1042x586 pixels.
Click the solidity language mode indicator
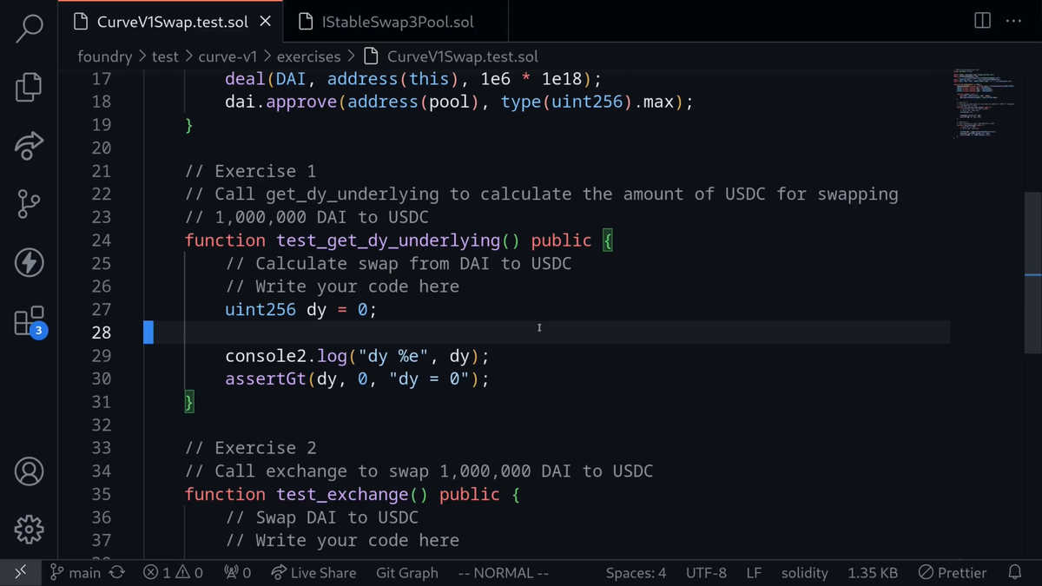pyautogui.click(x=804, y=573)
